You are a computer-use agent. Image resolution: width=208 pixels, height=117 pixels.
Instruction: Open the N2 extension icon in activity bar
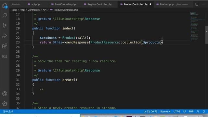click(5, 56)
